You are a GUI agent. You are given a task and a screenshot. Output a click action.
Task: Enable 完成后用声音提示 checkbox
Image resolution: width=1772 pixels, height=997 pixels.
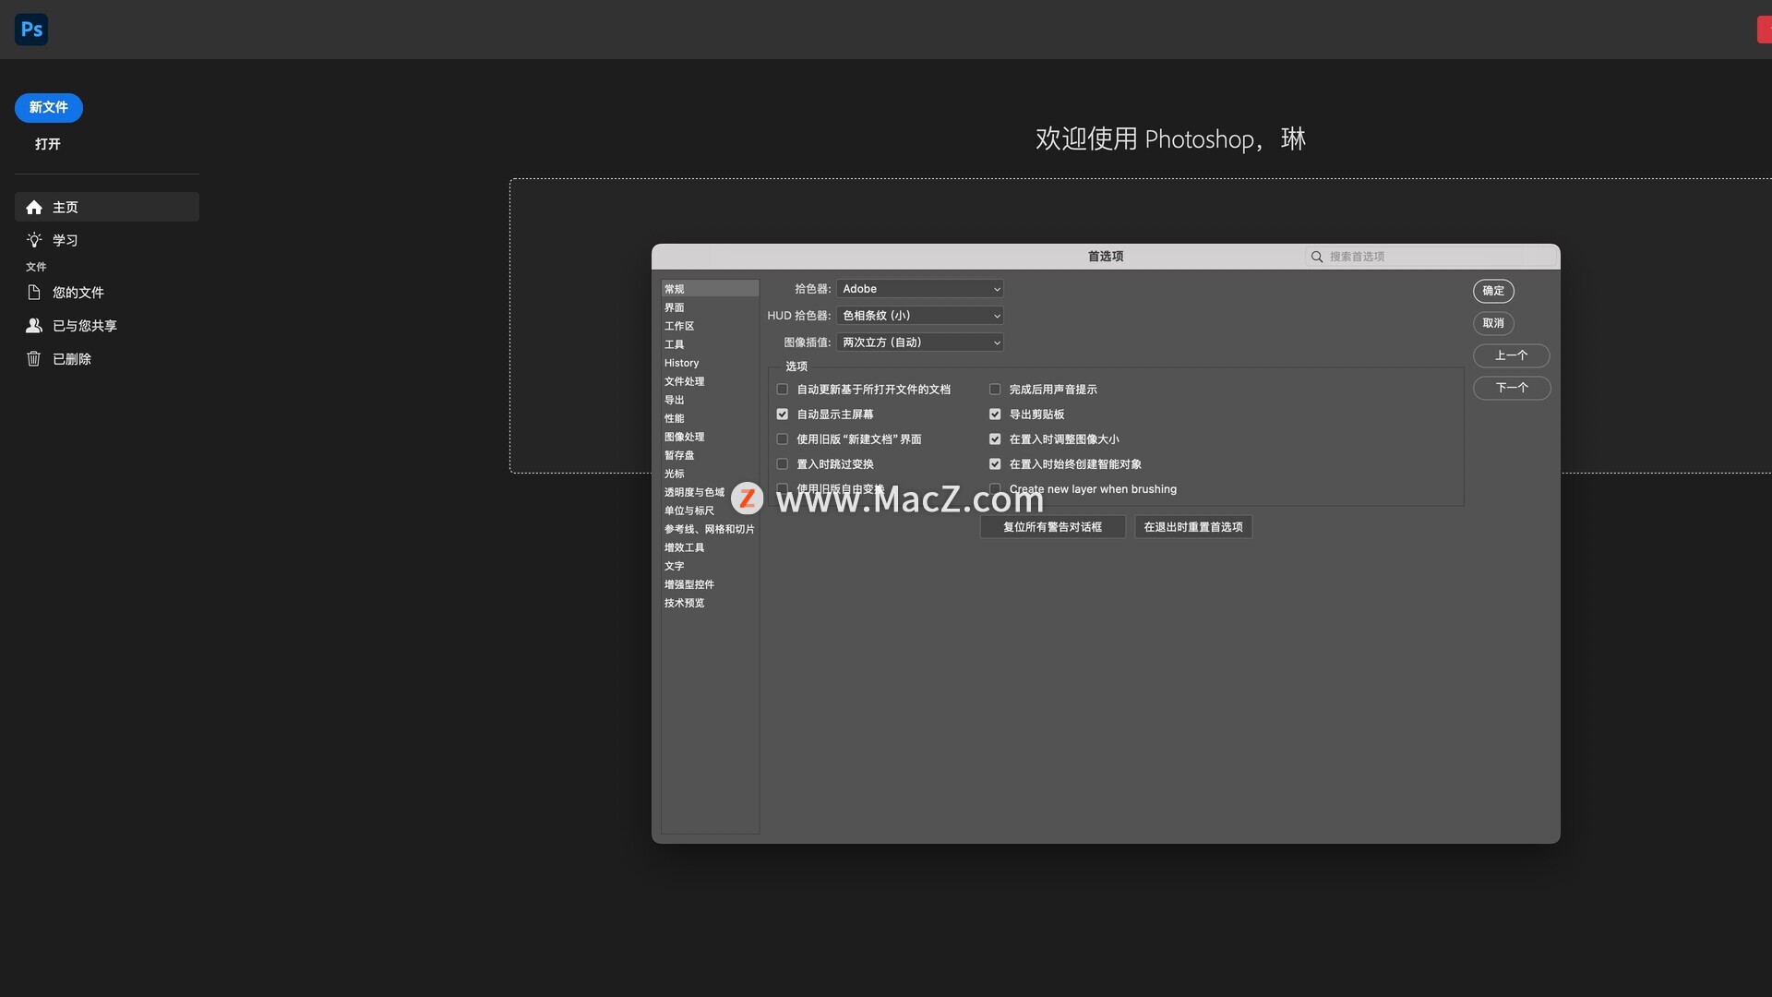[x=995, y=390]
